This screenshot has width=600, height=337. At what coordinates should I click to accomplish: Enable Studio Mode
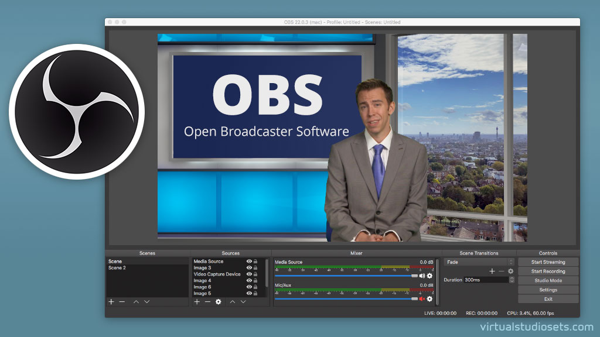548,280
